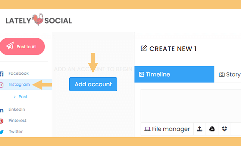Screen dimensions: 241x146
Task: Open the File manager
Action: [167, 129]
